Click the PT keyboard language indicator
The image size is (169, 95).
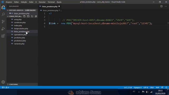pyautogui.click(x=134, y=92)
